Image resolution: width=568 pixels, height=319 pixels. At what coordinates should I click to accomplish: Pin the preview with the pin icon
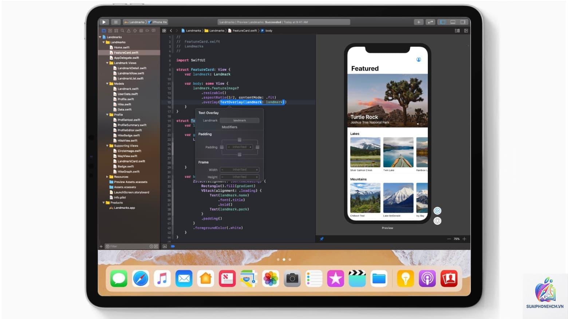[x=322, y=239]
